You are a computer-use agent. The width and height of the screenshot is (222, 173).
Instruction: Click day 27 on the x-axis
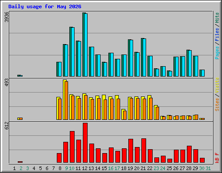coord(182,168)
